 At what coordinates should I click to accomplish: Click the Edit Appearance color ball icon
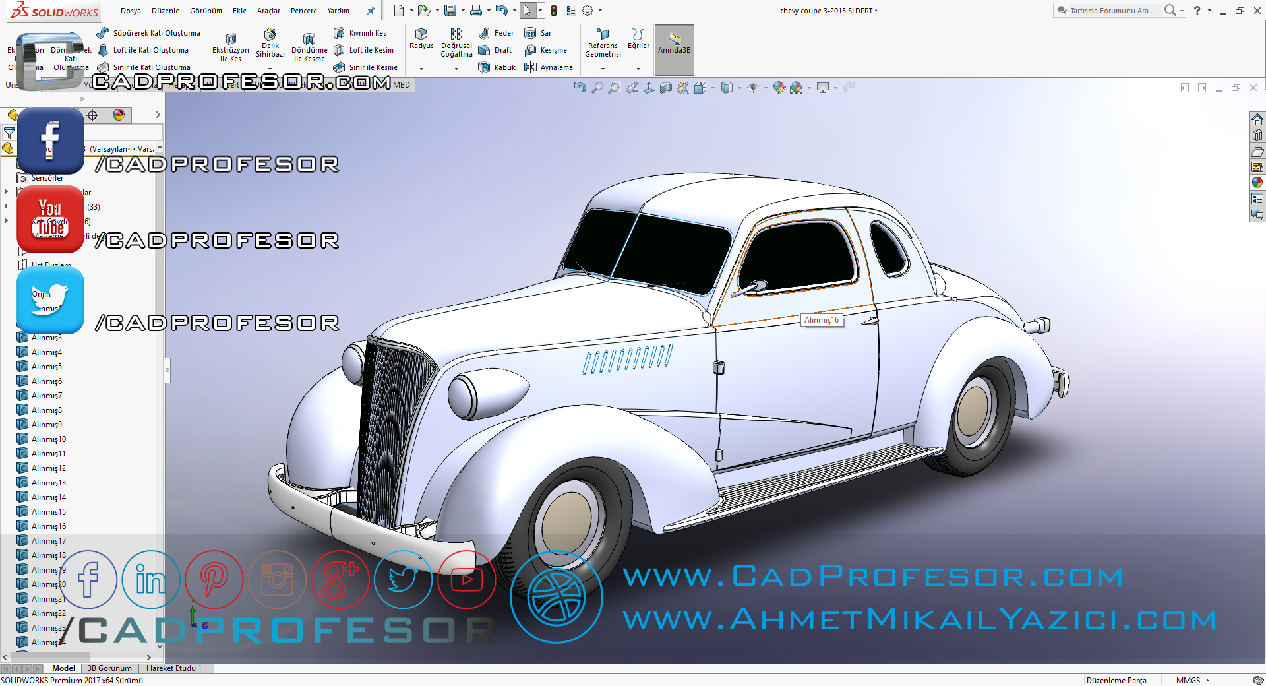click(x=779, y=88)
